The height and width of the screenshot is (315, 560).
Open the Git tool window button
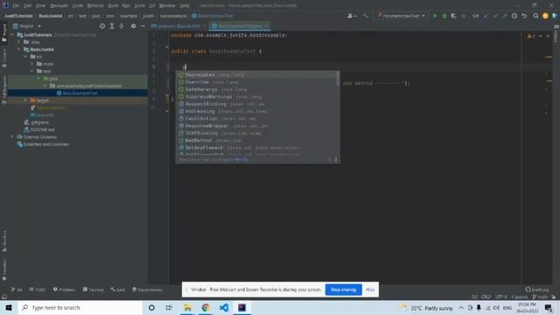click(17, 290)
